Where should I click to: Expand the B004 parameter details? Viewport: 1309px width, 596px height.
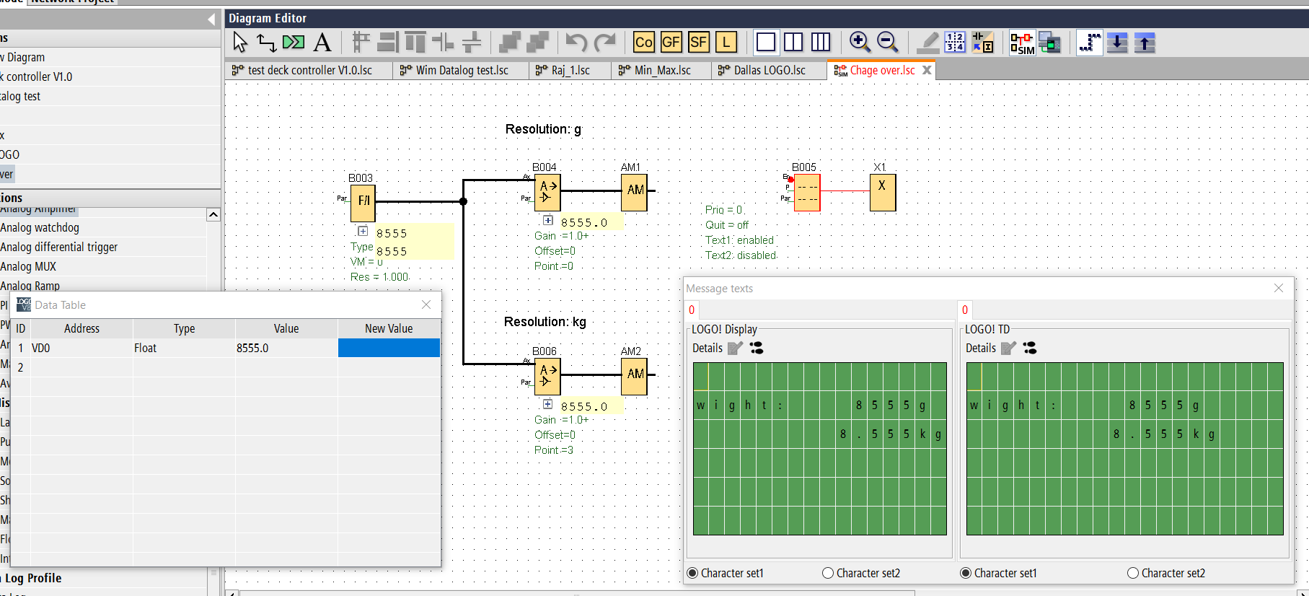point(548,221)
